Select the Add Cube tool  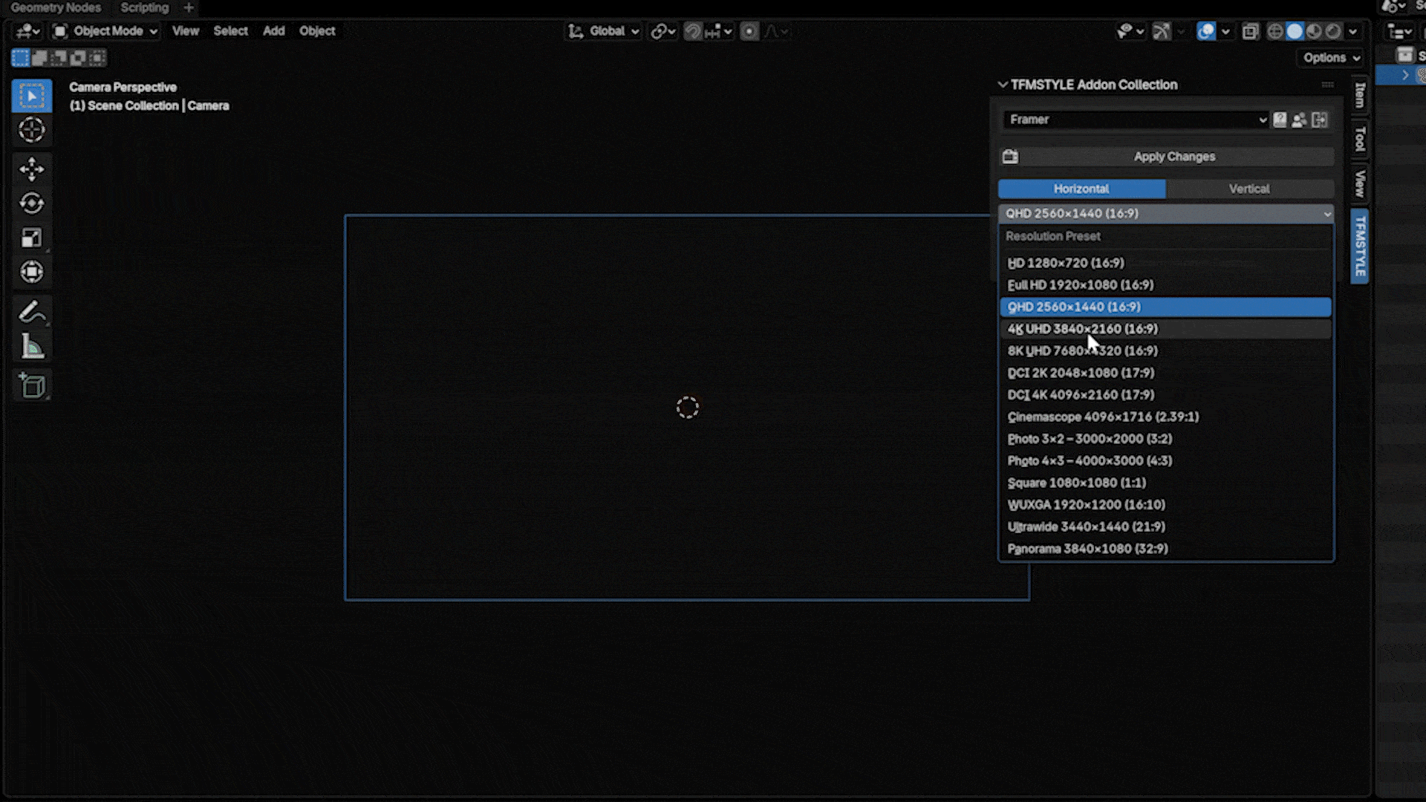31,386
